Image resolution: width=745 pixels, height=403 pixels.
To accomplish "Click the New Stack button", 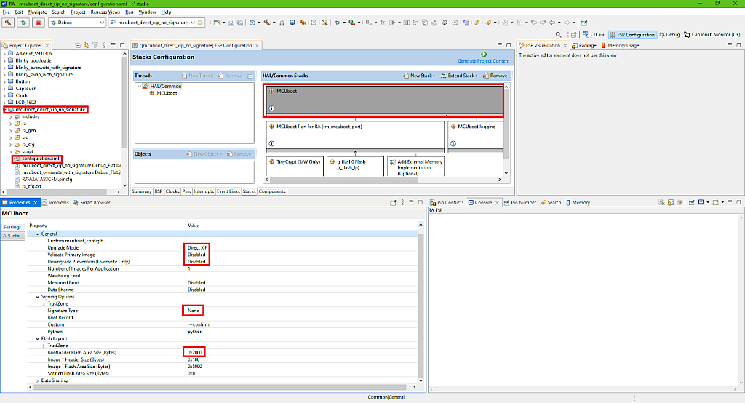I will coord(421,76).
